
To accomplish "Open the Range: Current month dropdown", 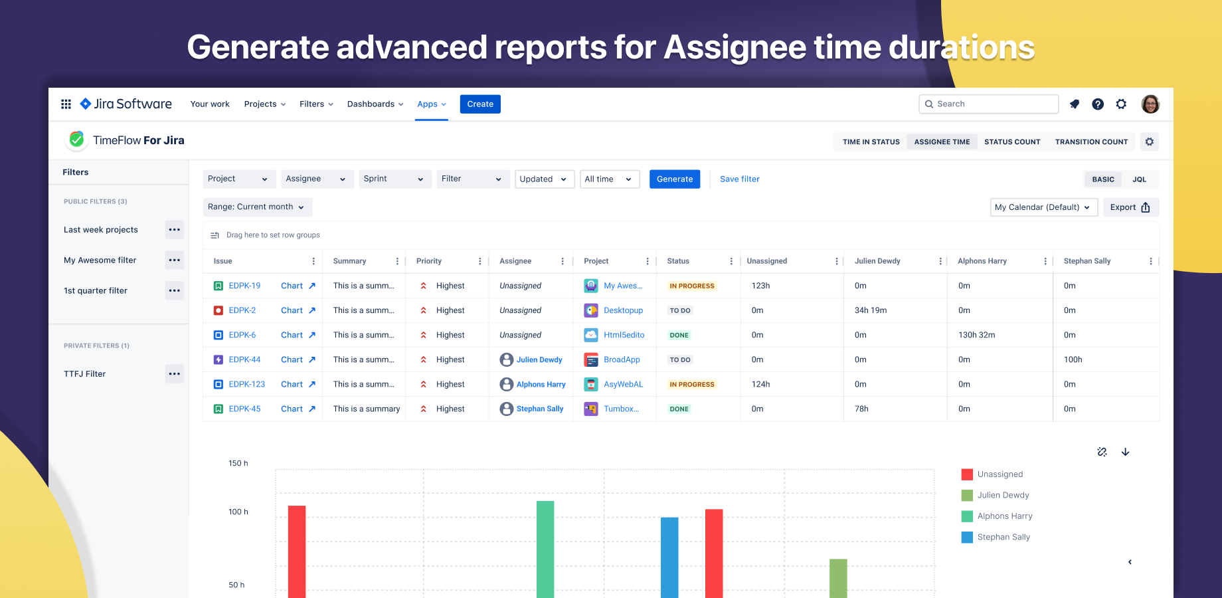I will (257, 207).
